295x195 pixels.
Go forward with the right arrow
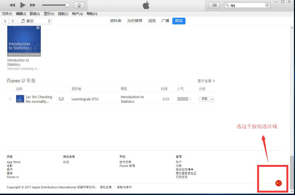point(13,21)
